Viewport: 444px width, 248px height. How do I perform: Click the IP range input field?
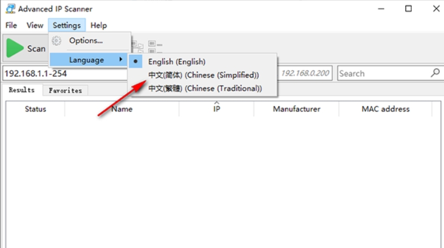click(65, 73)
